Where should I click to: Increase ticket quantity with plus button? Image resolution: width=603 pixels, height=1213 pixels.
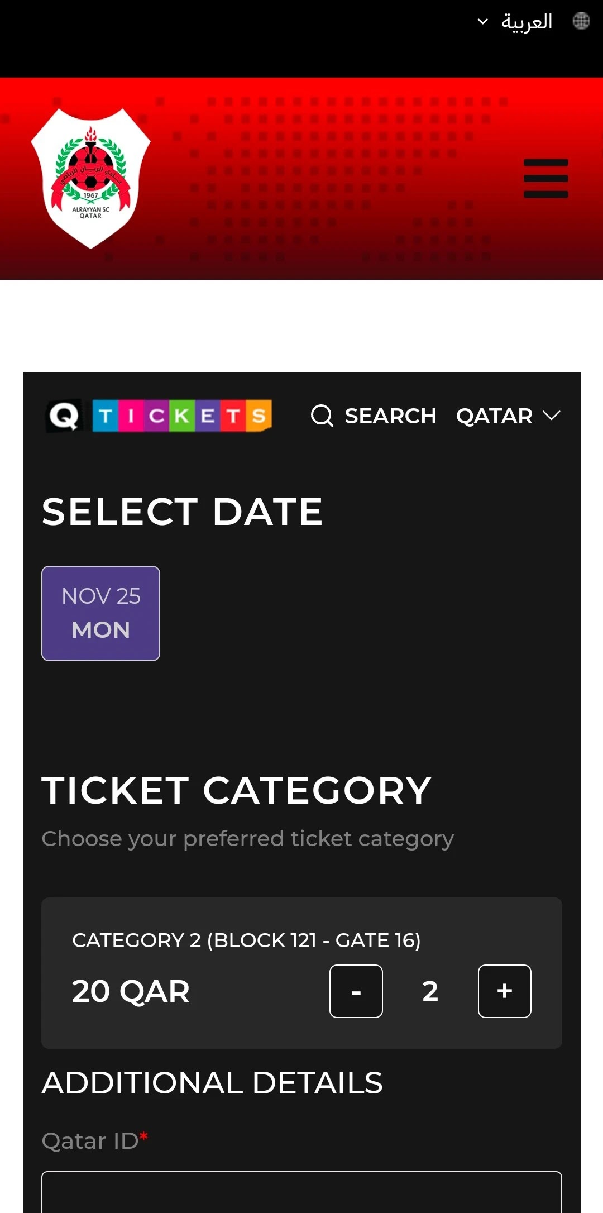tap(505, 991)
